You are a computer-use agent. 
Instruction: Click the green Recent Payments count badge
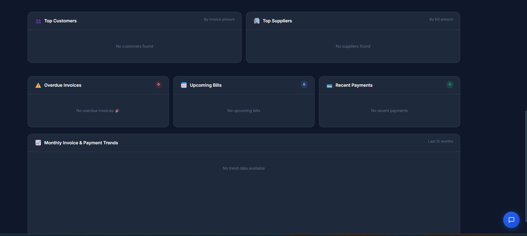coord(450,85)
